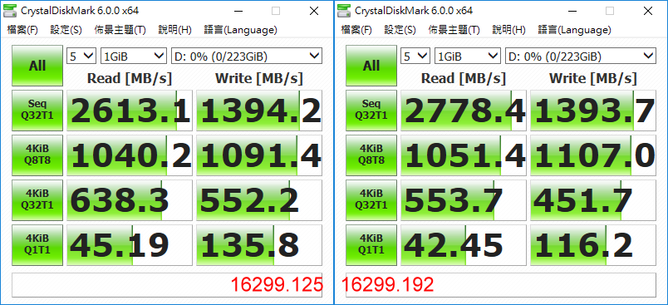
Task: Minimize the left CrystalDiskMark window
Action: click(x=238, y=11)
